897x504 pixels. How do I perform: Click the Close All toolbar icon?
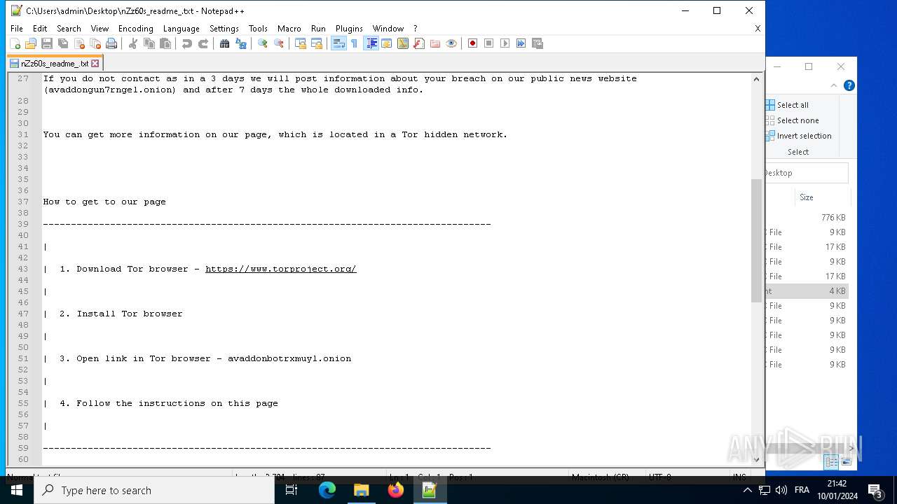pos(95,43)
